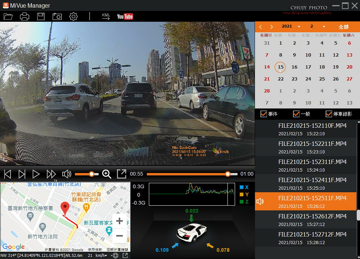360x259 pixels.
Task: Click the MiVue Manager app logo
Action: [x=5, y=5]
